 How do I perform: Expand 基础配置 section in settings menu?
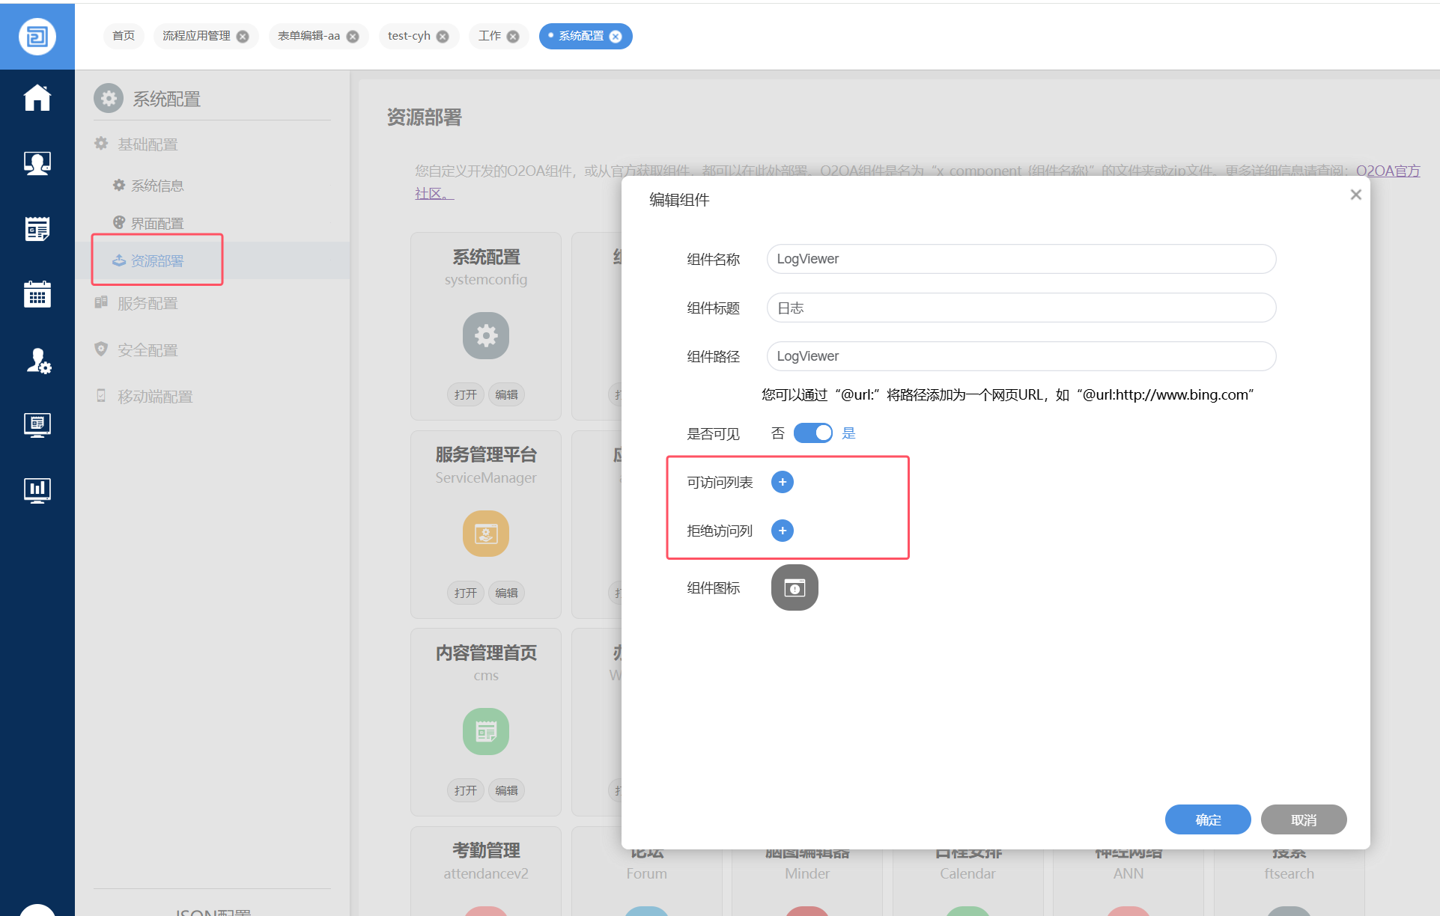tap(148, 144)
